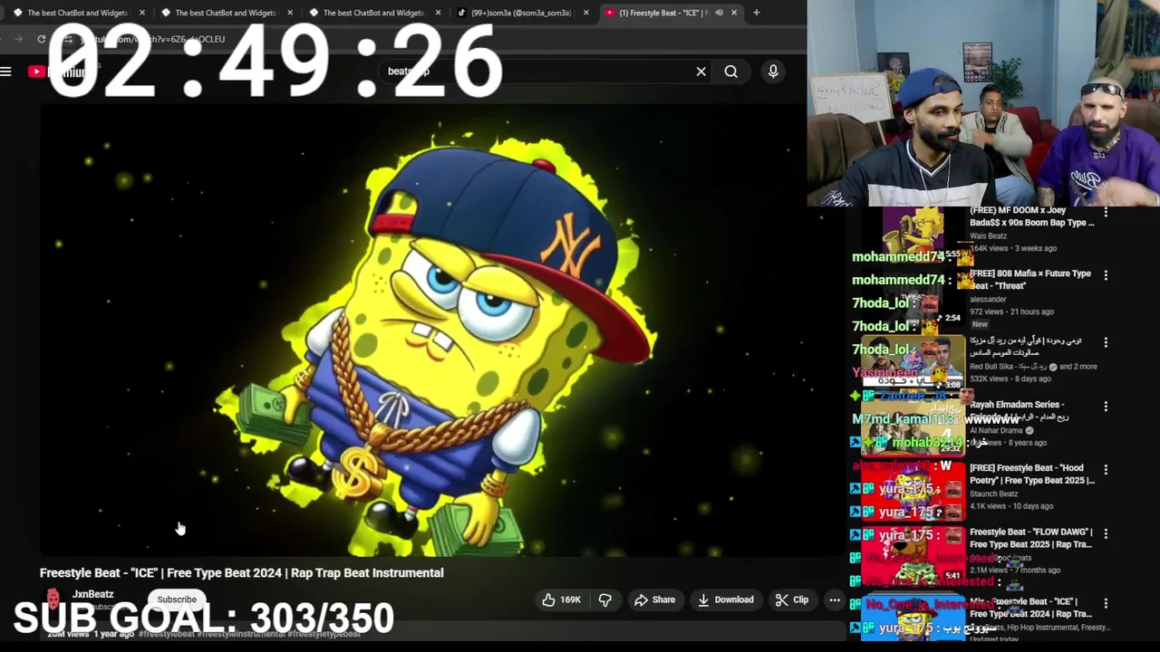
Task: Like the video showing 169K likes
Action: [x=562, y=599]
